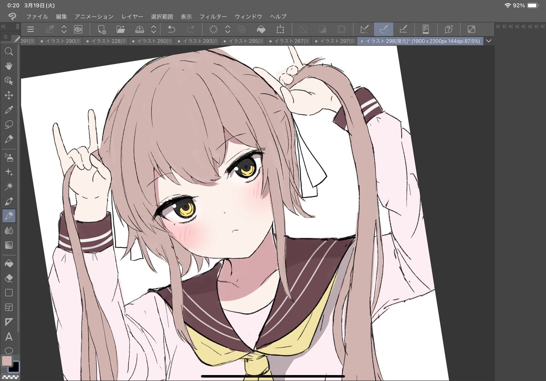
Task: Expand stepper arrows before CLIP STUDIO icon
Action: (64, 30)
